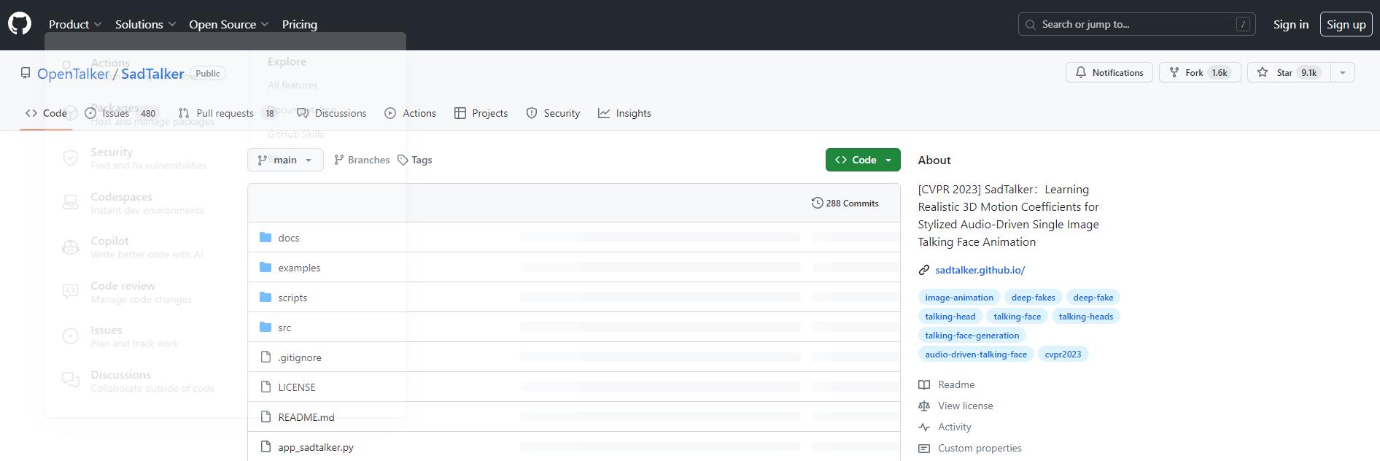
Task: Select the deep-fakes topic tag
Action: tap(1033, 297)
